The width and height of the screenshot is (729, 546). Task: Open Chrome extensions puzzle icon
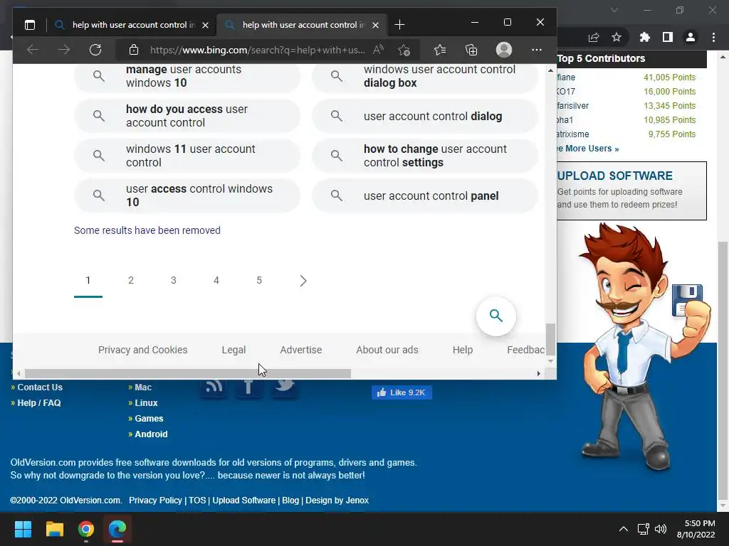[645, 37]
